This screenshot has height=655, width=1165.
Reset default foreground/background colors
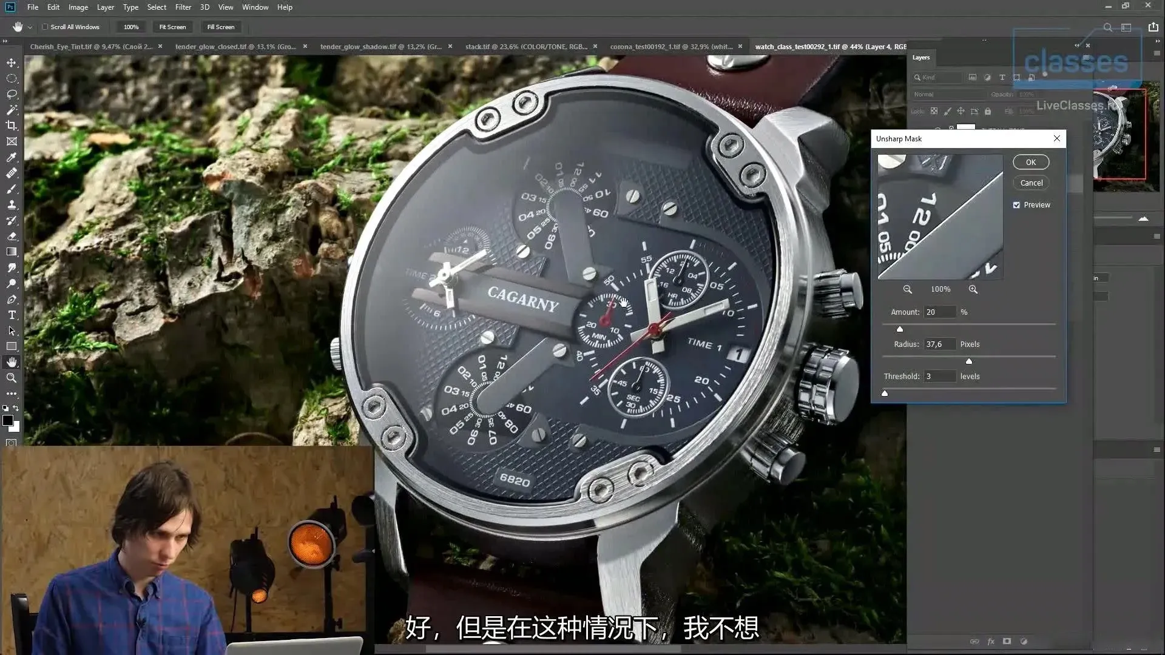pos(5,408)
